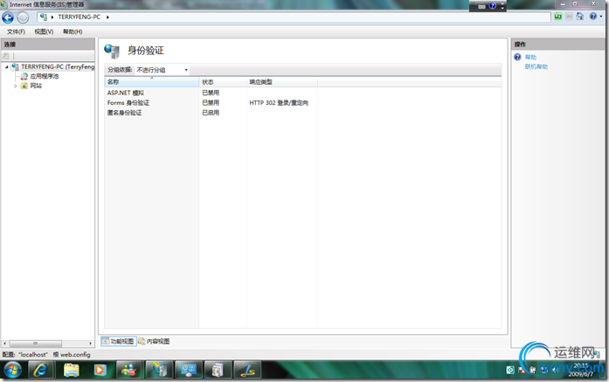Click the 帮助 link in Actions pane
The height and width of the screenshot is (382, 609).
(x=530, y=57)
